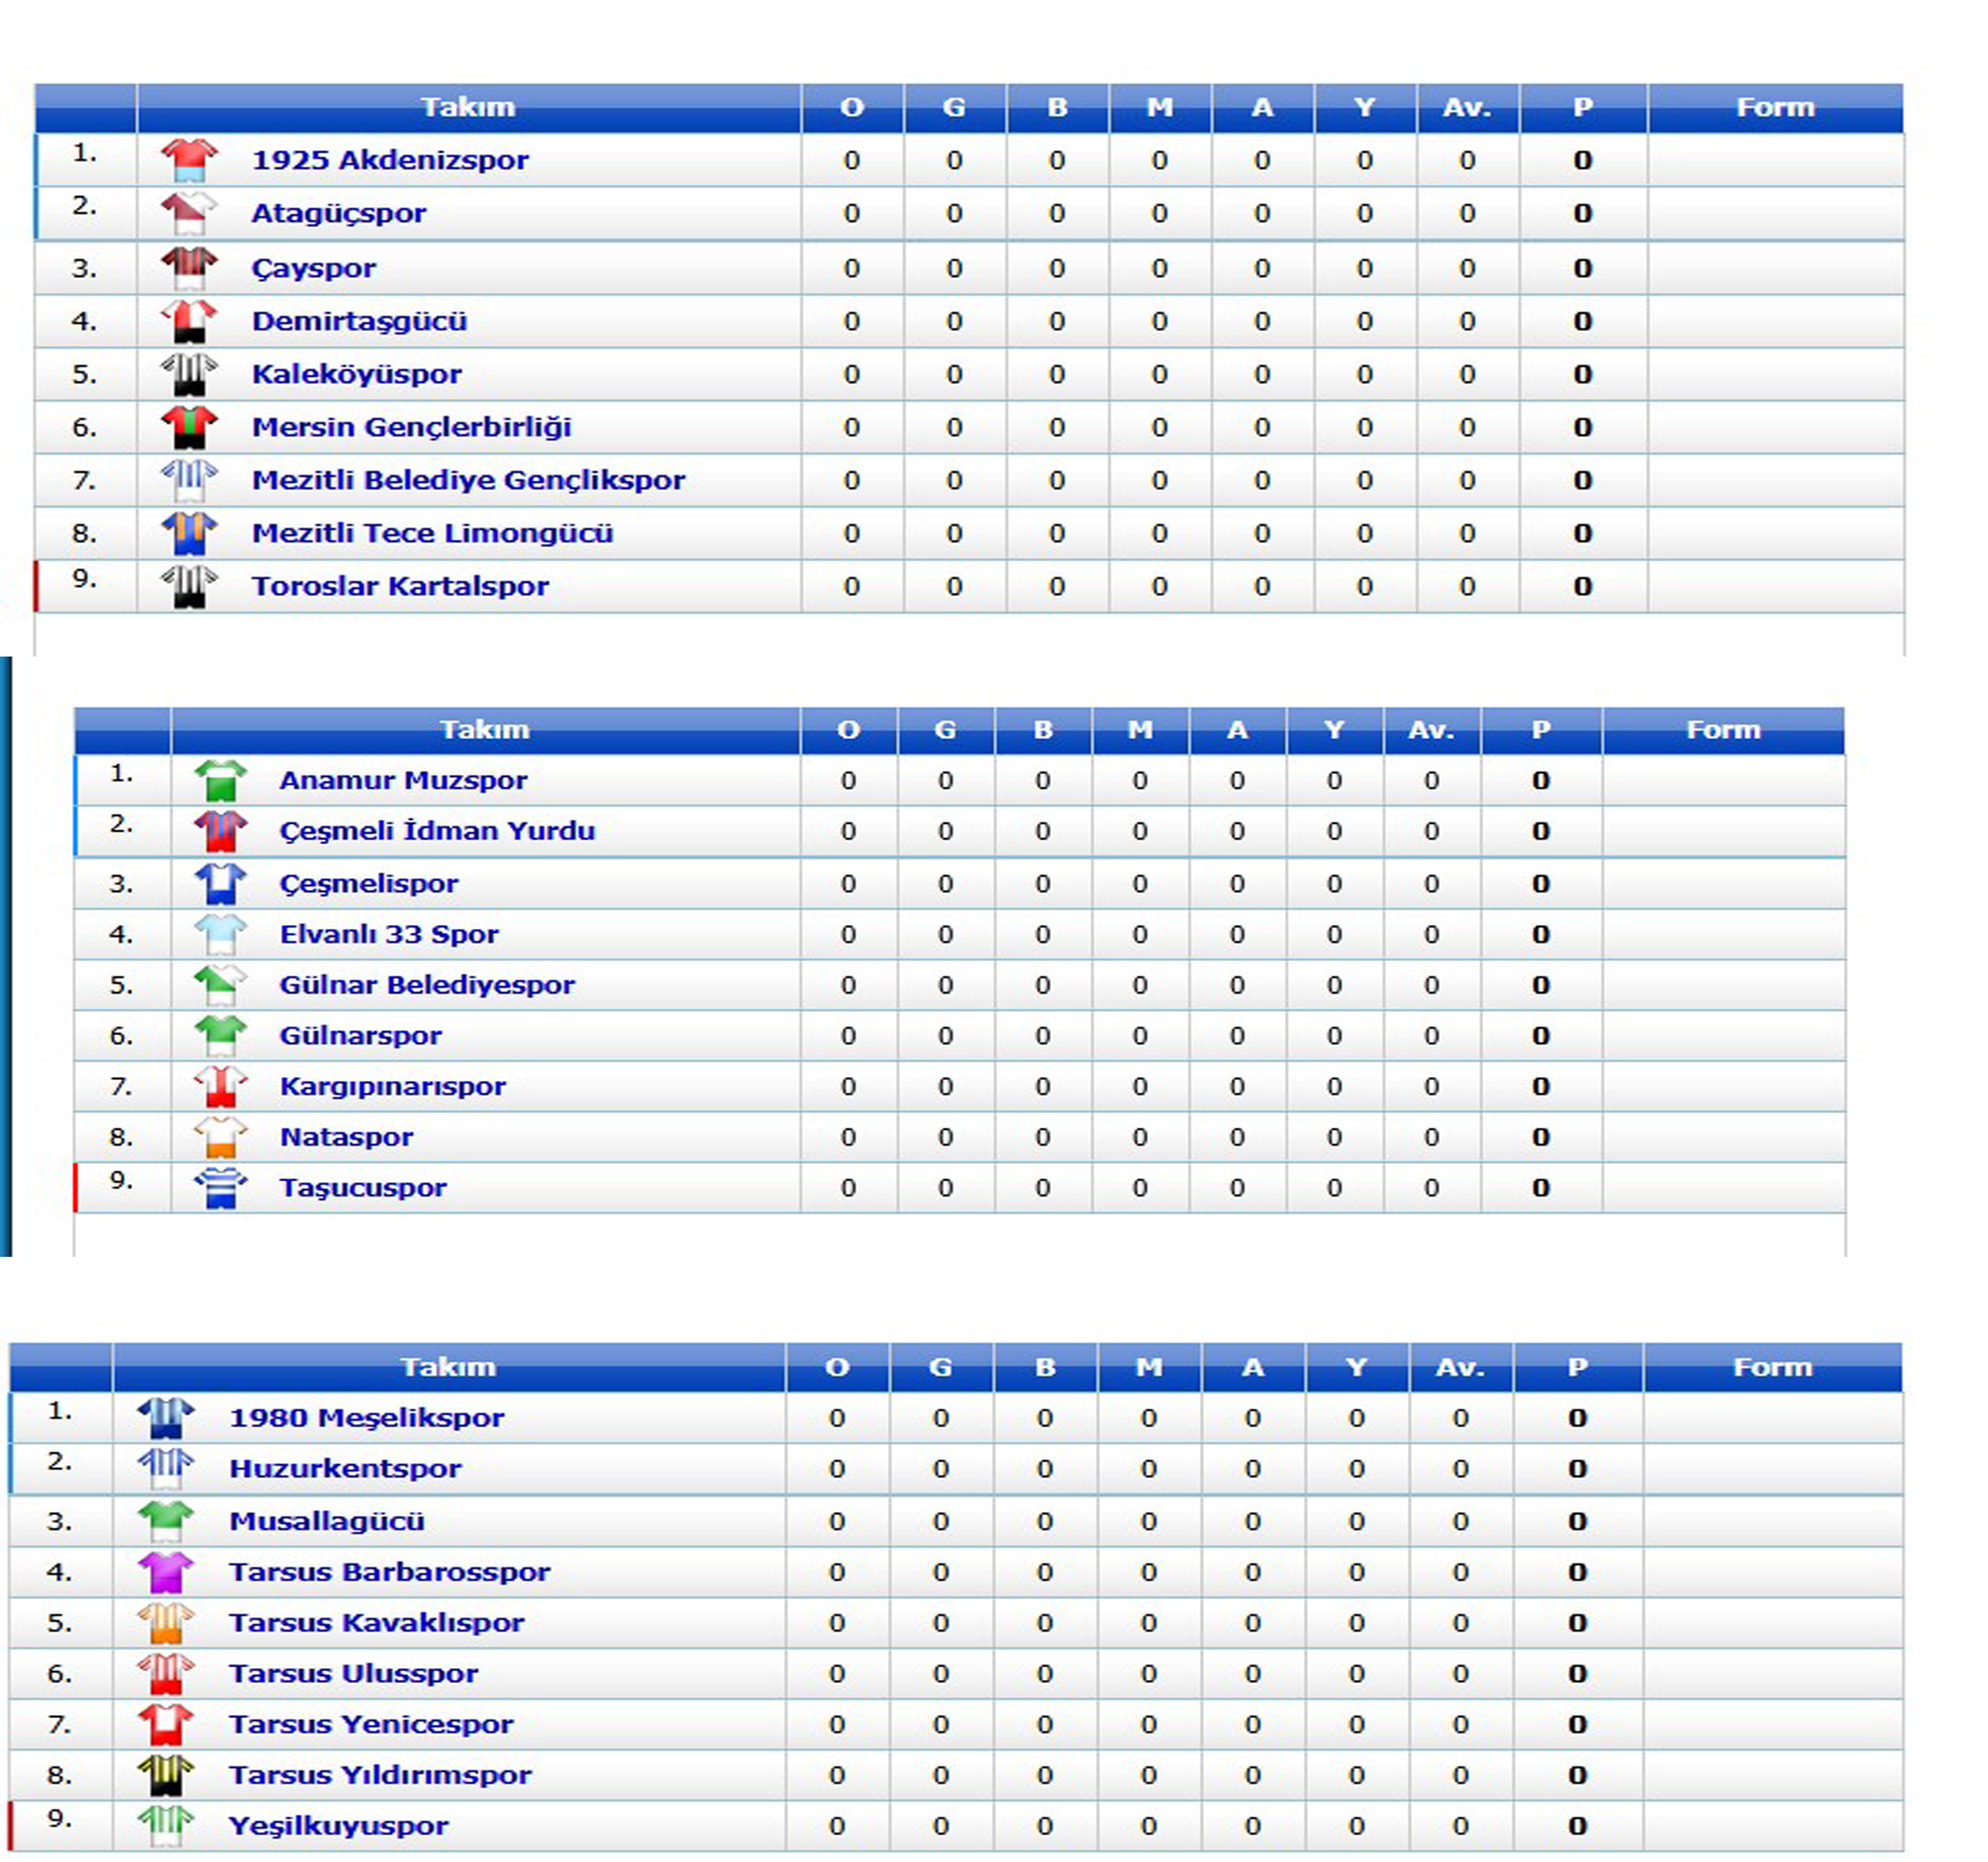Viewport: 1988px width, 1862px height.
Task: Open the Toroslar Kartalspor team link
Action: click(x=400, y=586)
